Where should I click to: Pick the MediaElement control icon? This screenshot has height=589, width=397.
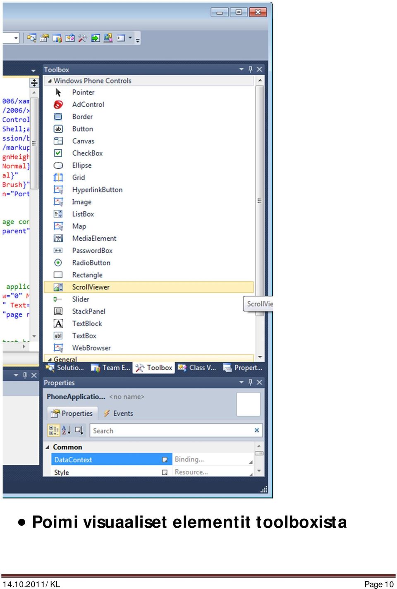pyautogui.click(x=58, y=238)
